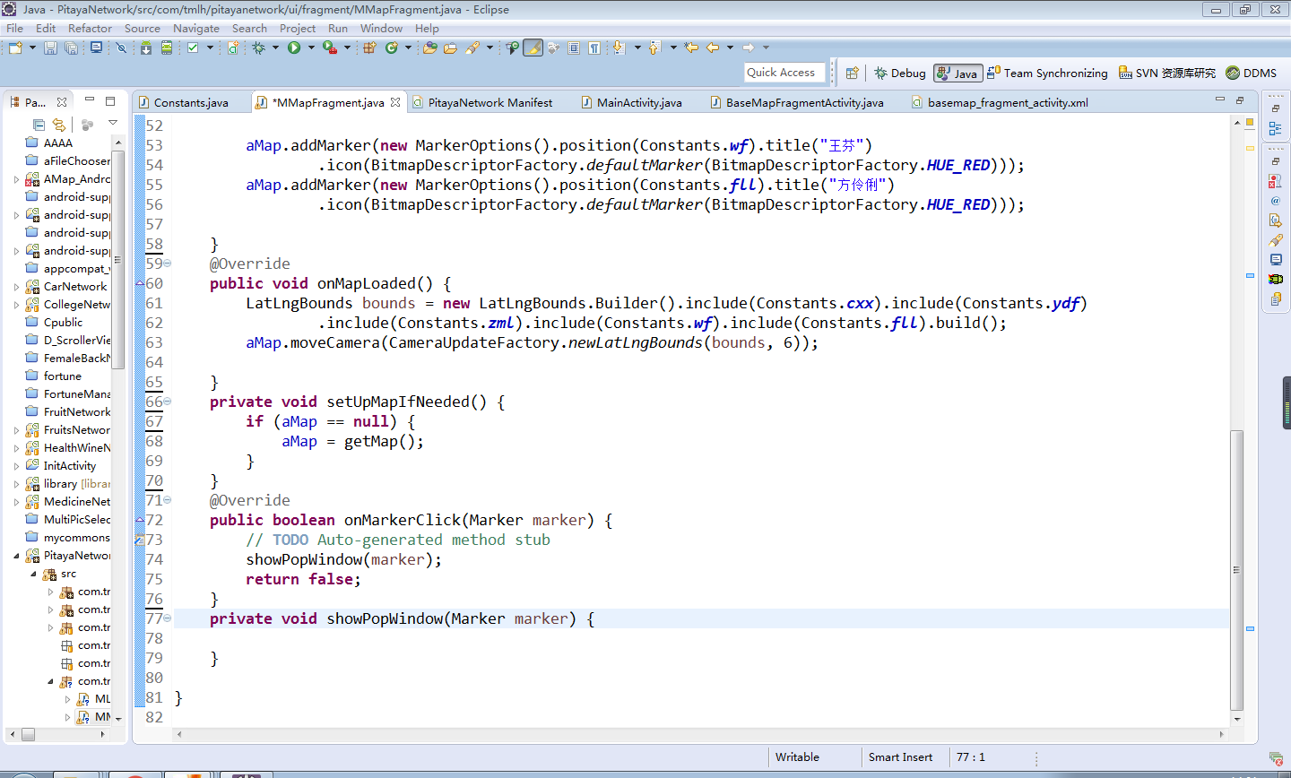This screenshot has height=778, width=1291.
Task: Click the Debug bug icon in toolbar
Action: 258,48
